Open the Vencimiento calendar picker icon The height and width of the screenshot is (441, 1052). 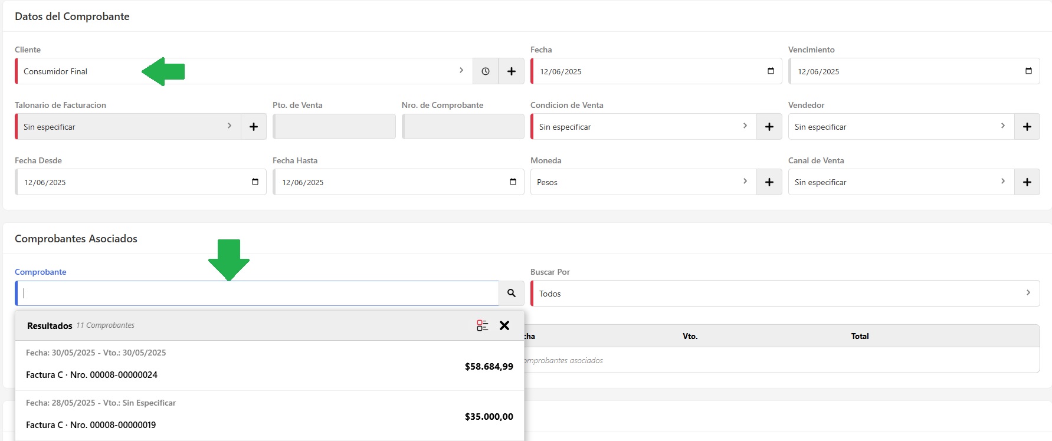pyautogui.click(x=1028, y=71)
